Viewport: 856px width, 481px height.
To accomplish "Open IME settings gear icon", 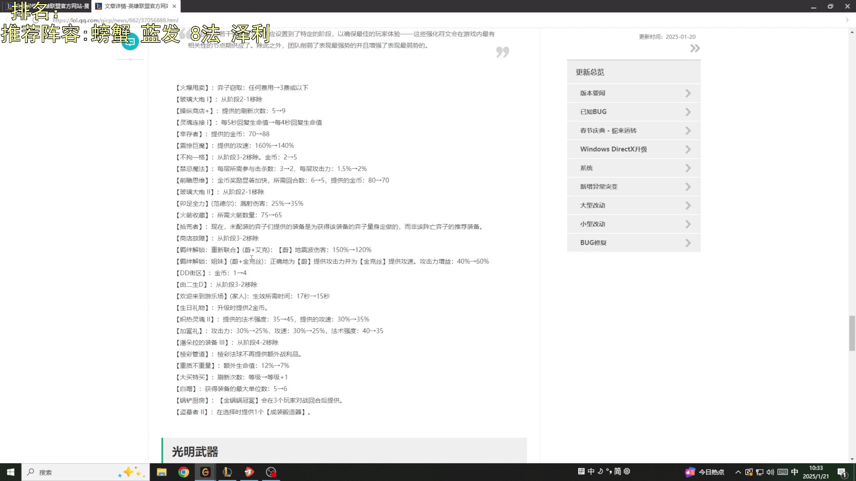I will tap(627, 471).
